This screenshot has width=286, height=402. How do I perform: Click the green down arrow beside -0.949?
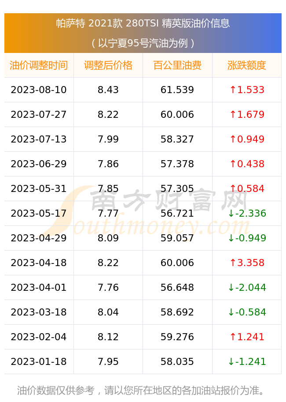coord(231,238)
